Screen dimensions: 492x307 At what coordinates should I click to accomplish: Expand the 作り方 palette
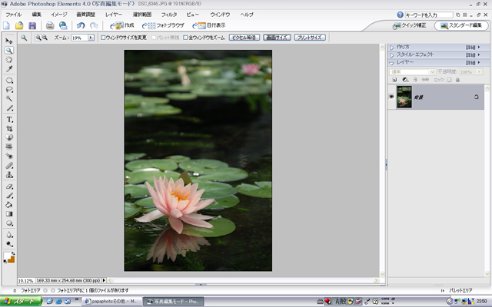[392, 48]
